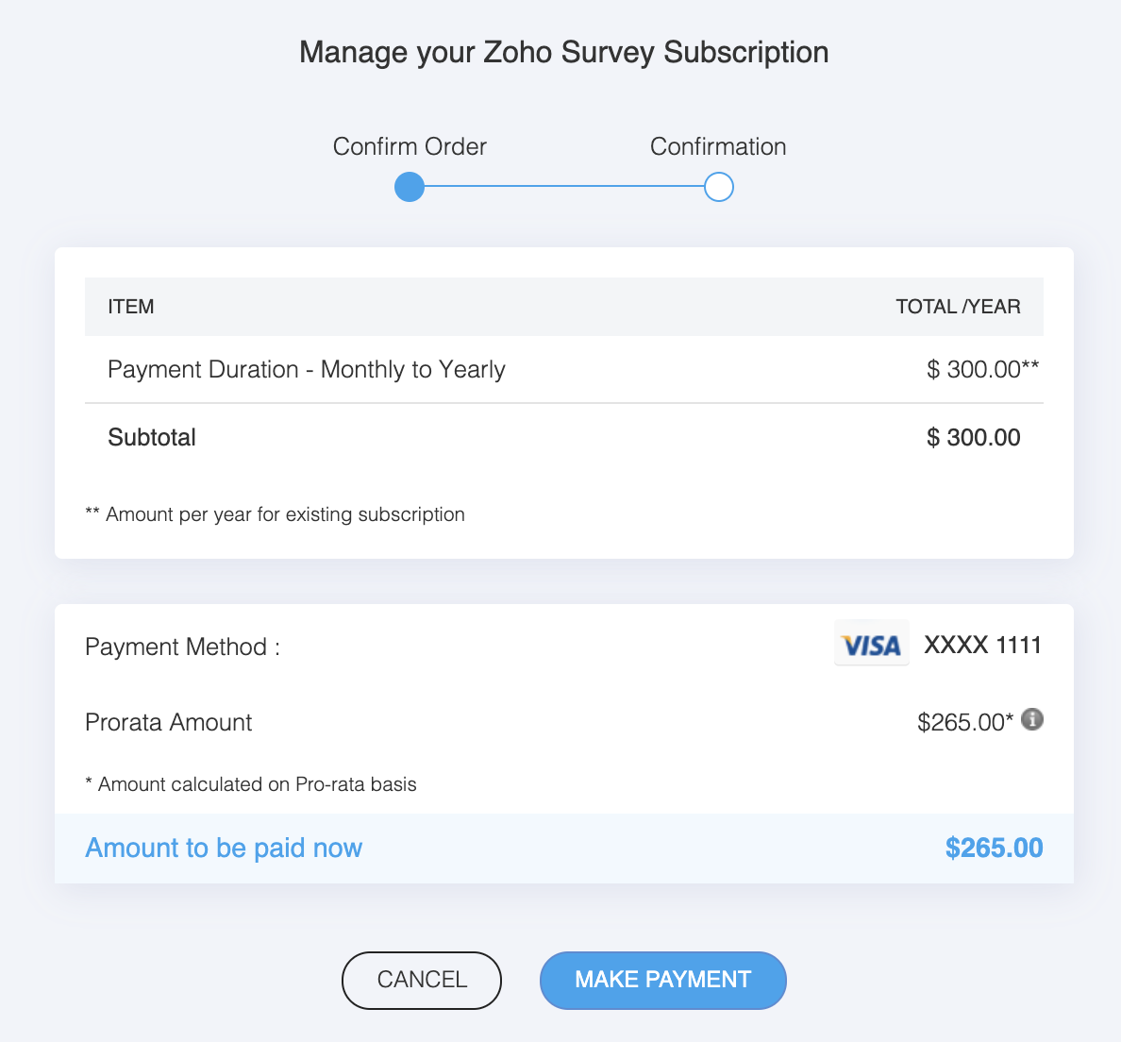This screenshot has width=1121, height=1042.
Task: Click the $265.00 amount to be paid
Action: [x=994, y=849]
